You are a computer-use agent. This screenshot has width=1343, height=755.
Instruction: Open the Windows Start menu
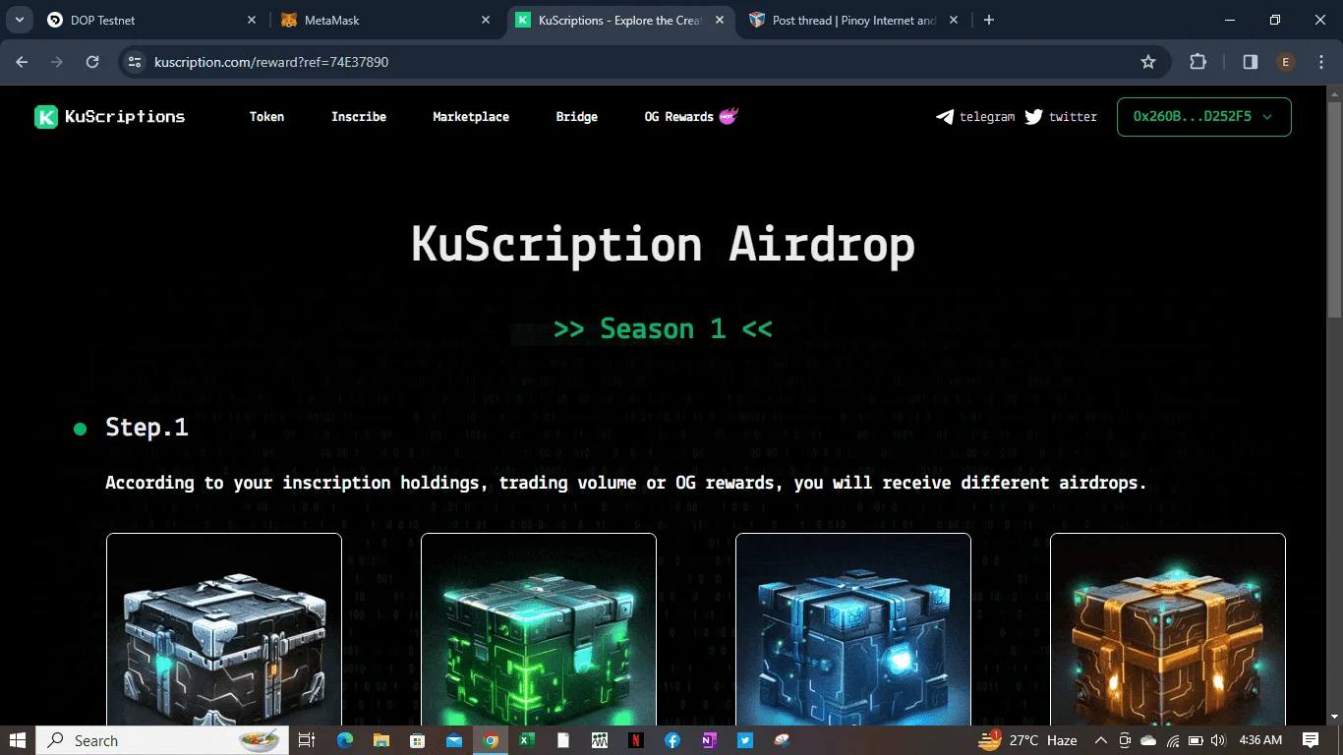point(18,740)
